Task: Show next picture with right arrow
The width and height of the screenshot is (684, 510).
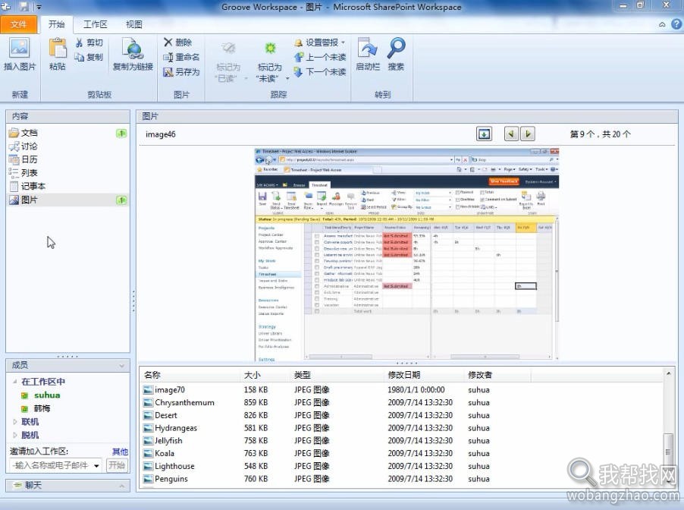Action: (x=528, y=134)
